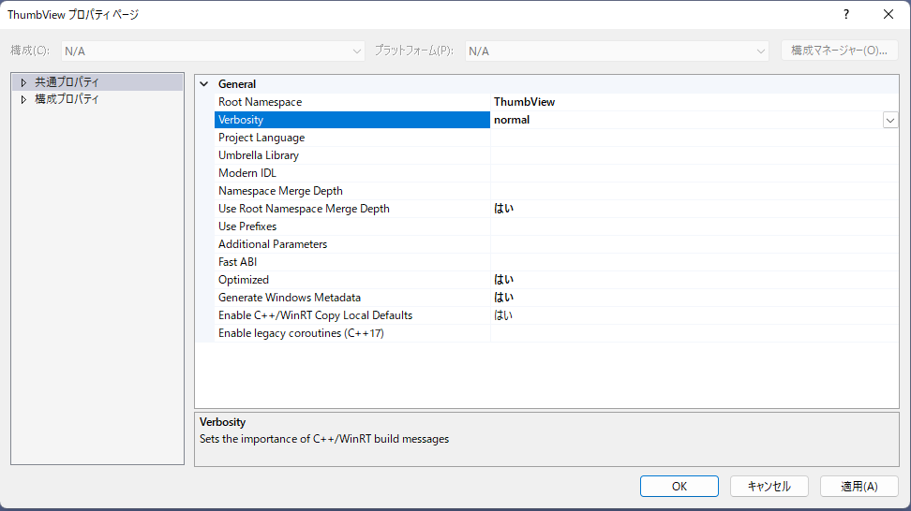This screenshot has height=511, width=911.
Task: Open the Verbosity value dropdown arrow
Action: pos(890,120)
